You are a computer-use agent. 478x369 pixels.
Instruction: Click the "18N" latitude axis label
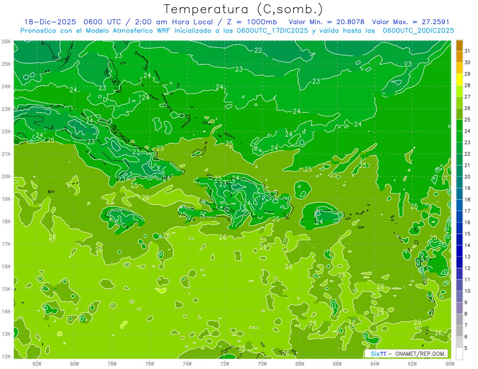pos(6,221)
